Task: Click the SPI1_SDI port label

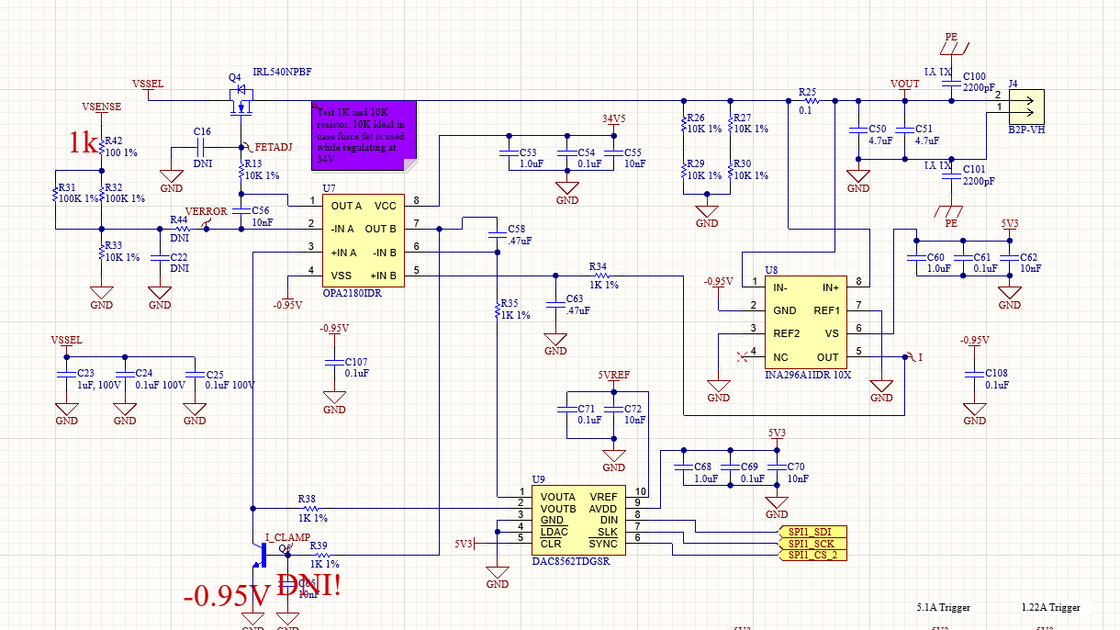Action: point(812,533)
